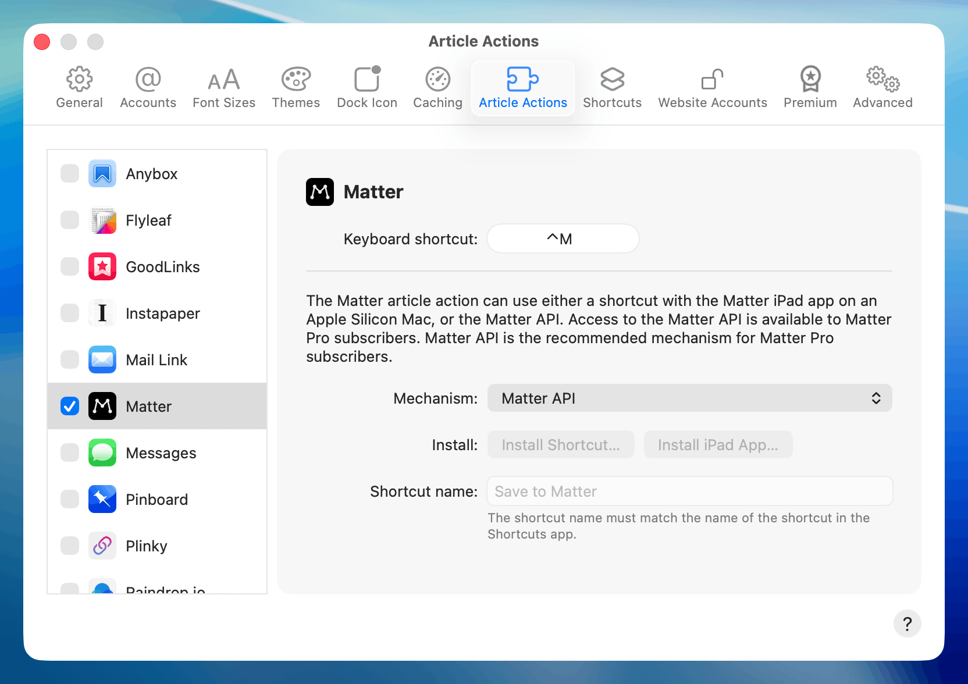Click the Pinboard pin icon

click(102, 499)
